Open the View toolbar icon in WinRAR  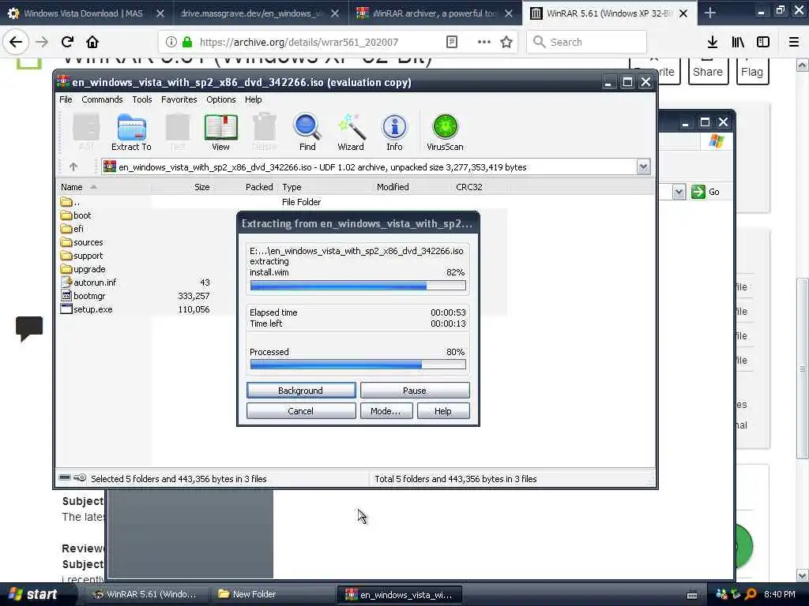pos(220,132)
